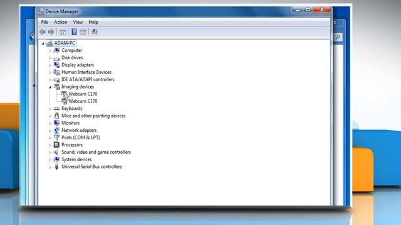Open the File menu
The height and width of the screenshot is (225, 401).
(x=44, y=22)
